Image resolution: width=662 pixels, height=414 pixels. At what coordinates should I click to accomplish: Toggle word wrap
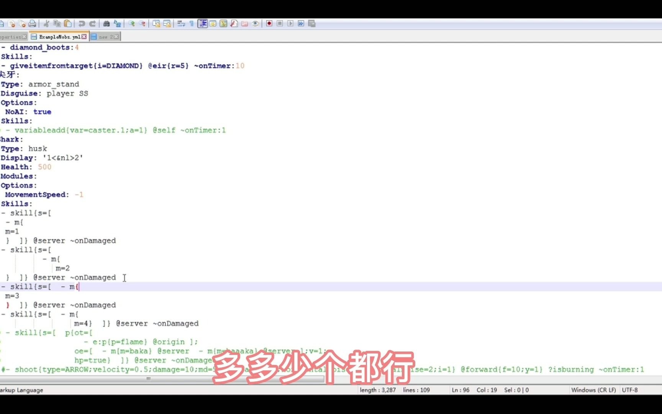click(x=181, y=24)
